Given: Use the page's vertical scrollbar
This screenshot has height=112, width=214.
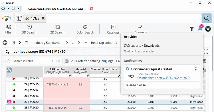Looking at the screenshot, I should click(213, 54).
